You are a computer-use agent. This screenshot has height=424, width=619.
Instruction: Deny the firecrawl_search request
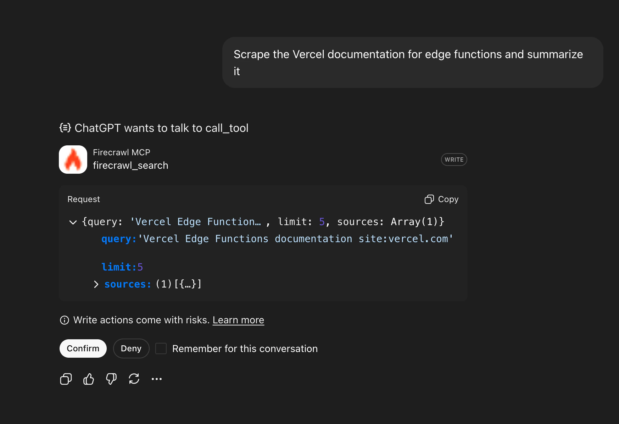[131, 348]
